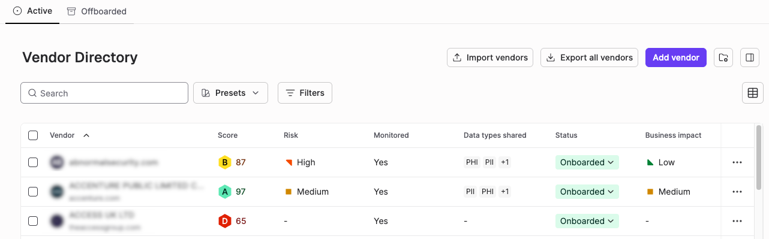
Task: Check the row with score 65
Action: (33, 221)
